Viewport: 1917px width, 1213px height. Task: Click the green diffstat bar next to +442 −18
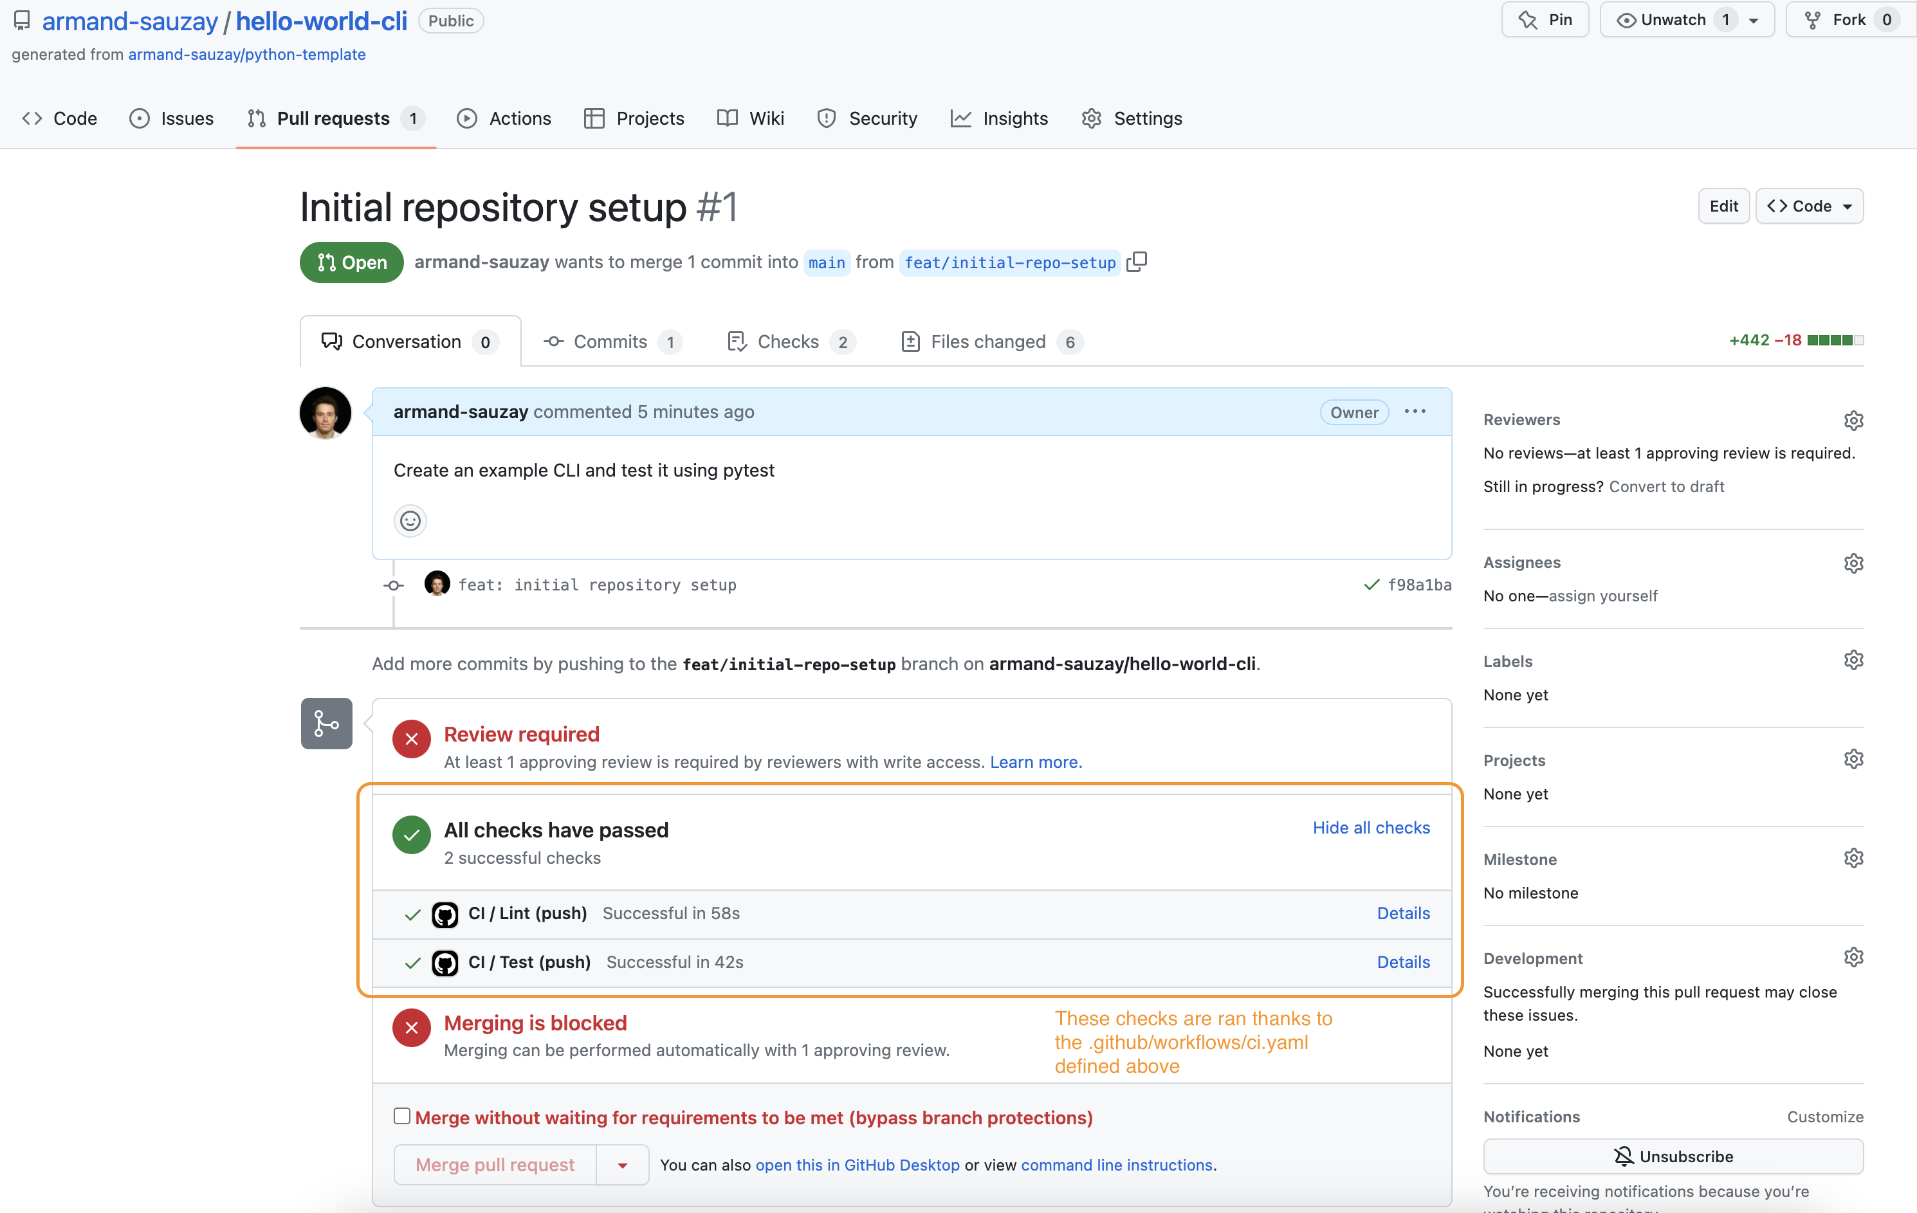1835,340
